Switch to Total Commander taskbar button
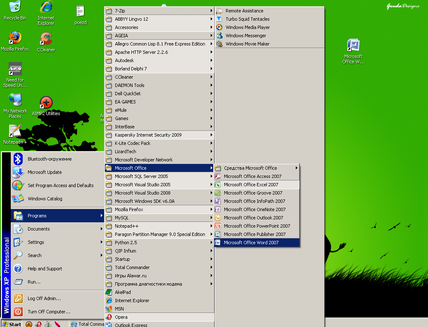The image size is (428, 327). click(x=87, y=324)
